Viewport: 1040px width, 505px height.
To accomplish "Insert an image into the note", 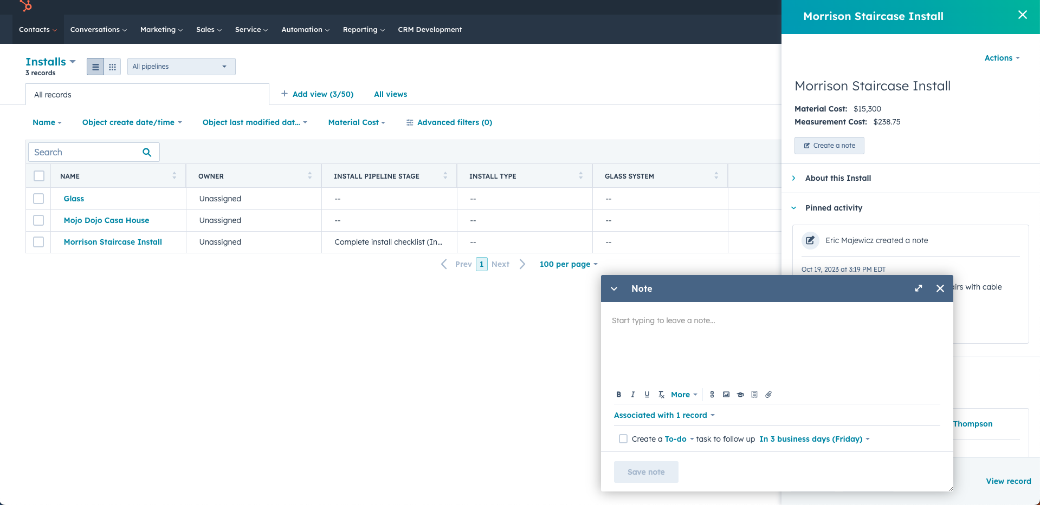I will (726, 395).
